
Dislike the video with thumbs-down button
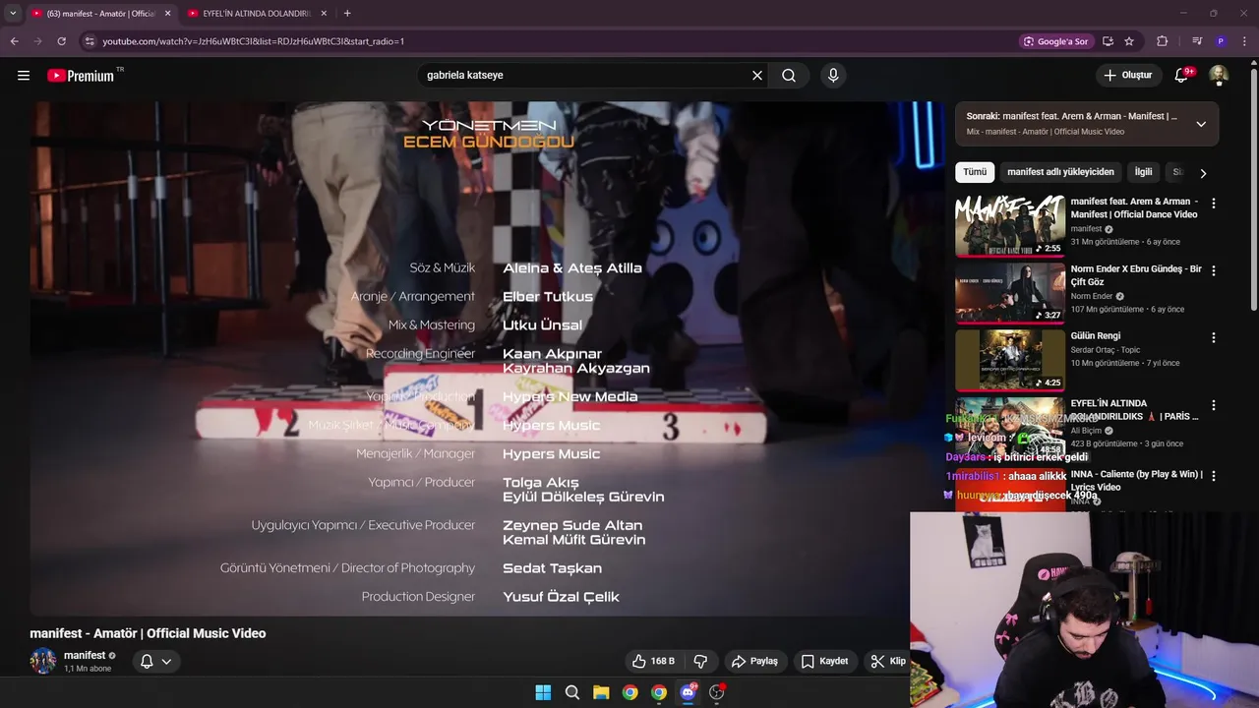click(x=700, y=661)
